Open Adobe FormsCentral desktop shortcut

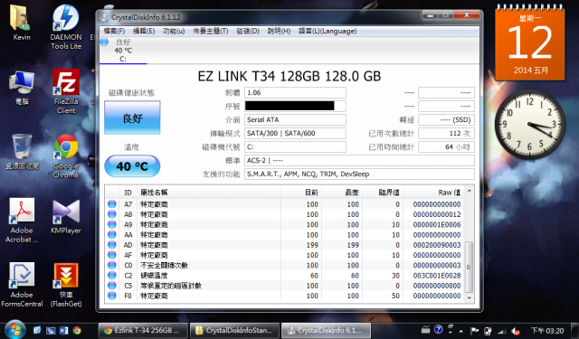pyautogui.click(x=22, y=285)
